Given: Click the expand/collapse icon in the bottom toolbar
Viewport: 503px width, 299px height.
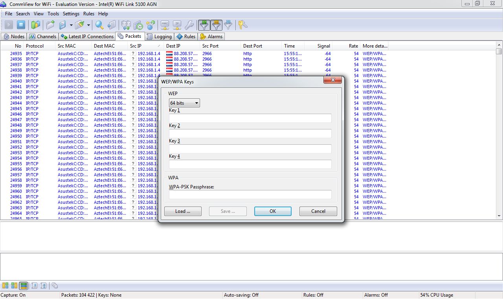Looking at the screenshot, I should click(x=44, y=286).
